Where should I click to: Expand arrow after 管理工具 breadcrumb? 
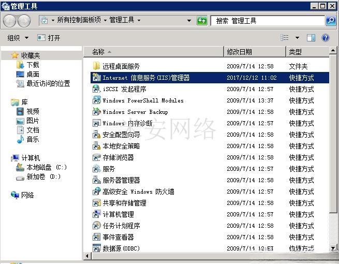139,21
